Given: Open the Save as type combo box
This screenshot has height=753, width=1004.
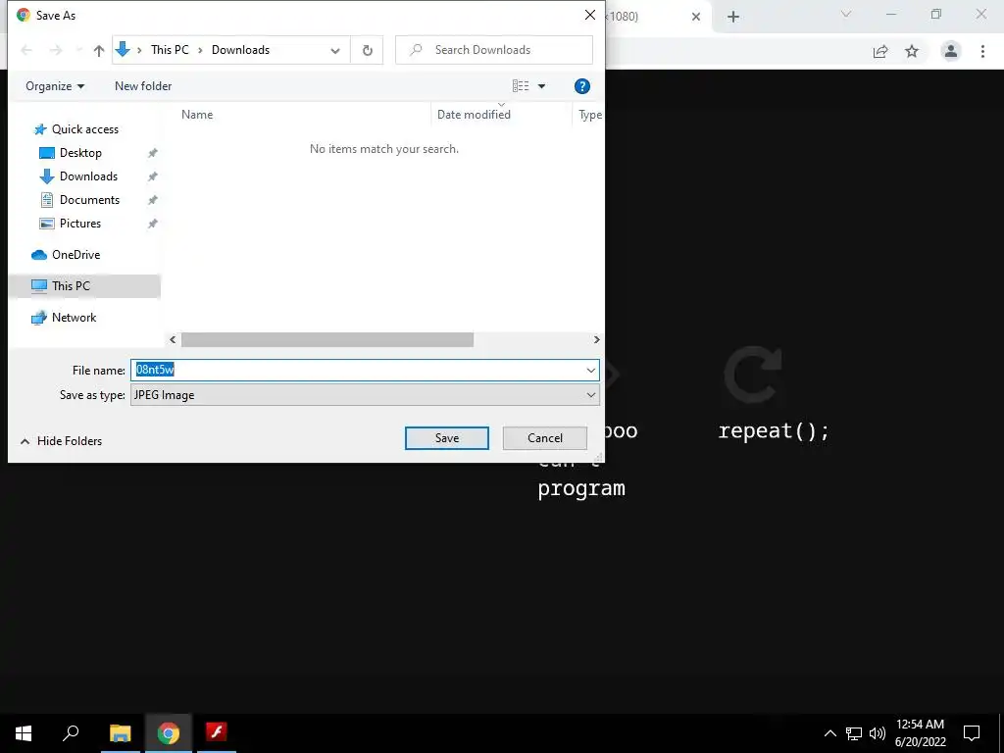Looking at the screenshot, I should [365, 395].
